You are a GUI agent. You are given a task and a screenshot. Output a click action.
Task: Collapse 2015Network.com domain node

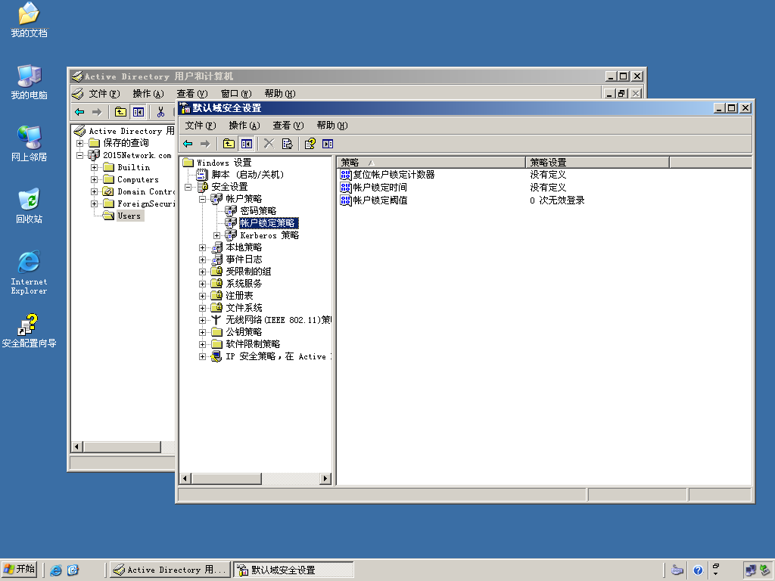[79, 155]
